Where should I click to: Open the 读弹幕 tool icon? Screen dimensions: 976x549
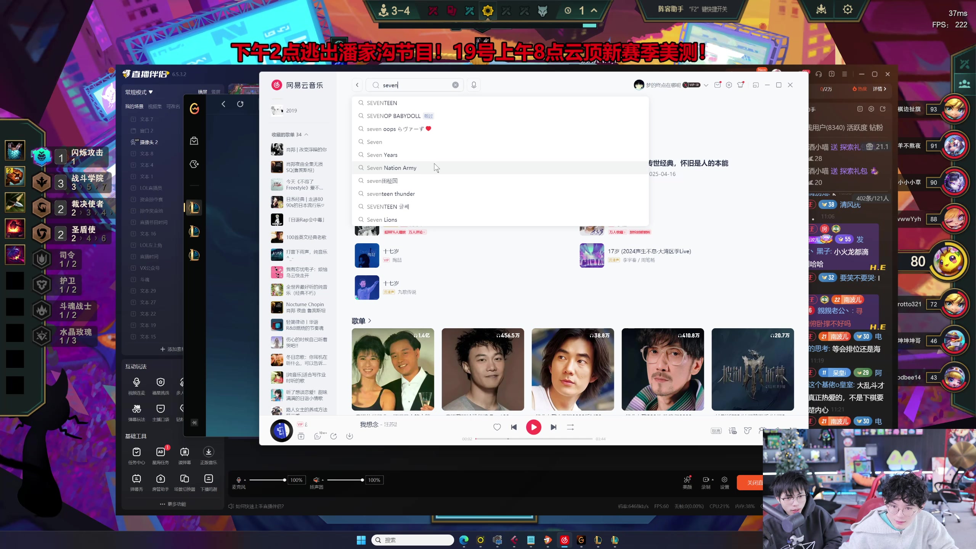point(185,452)
